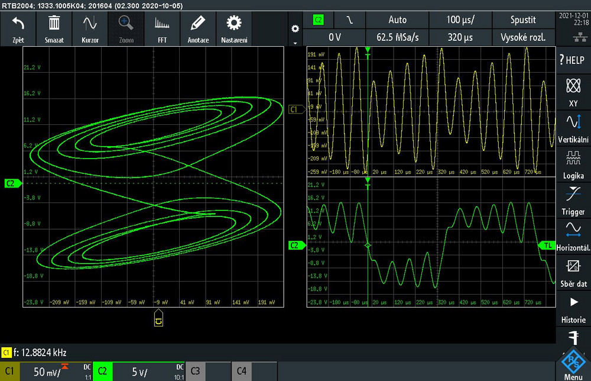Open the Kurzor cursor tool

click(x=90, y=29)
